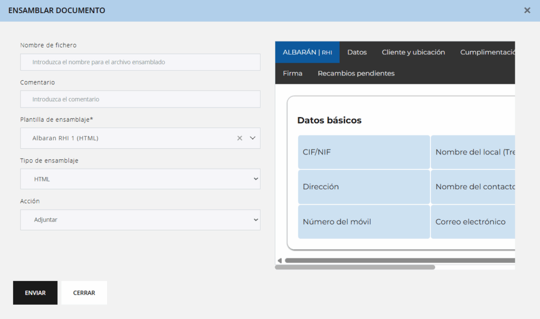The height and width of the screenshot is (319, 540).
Task: Switch to the Firma tab
Action: [293, 73]
